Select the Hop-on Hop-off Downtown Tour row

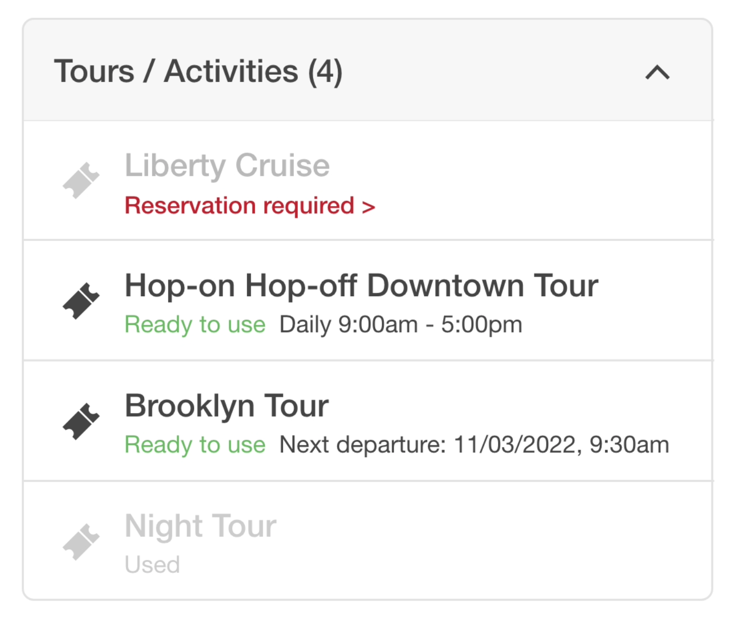click(368, 301)
